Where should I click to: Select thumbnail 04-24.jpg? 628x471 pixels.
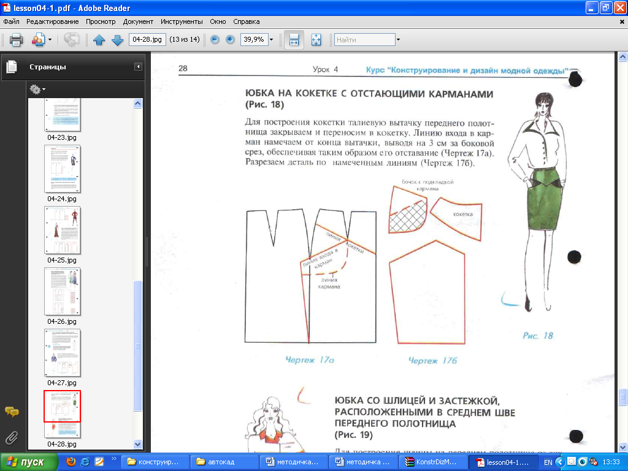coord(62,169)
